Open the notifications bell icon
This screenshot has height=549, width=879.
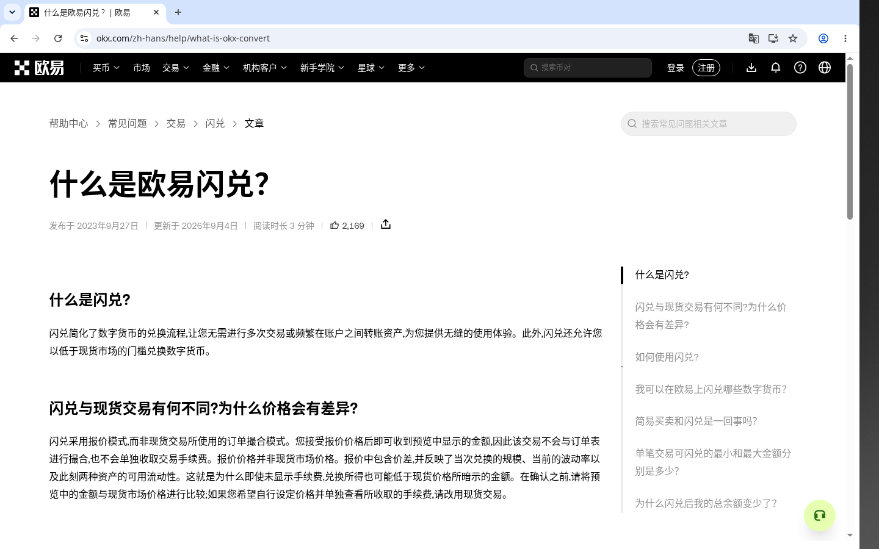click(x=776, y=68)
